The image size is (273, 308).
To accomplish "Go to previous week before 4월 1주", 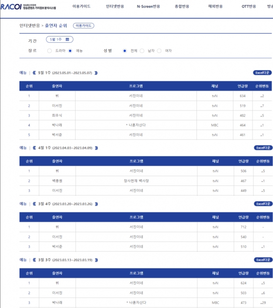I will tap(34, 148).
